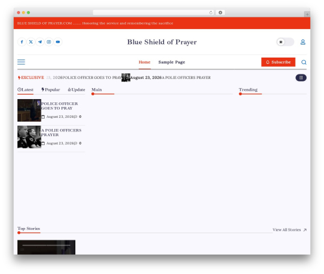Open the Blue Shield of Prayer site title
Screen dimensions: 324x274
[162, 42]
